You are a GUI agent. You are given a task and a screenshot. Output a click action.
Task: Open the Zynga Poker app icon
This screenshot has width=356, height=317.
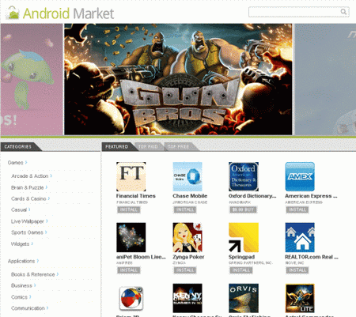point(187,237)
